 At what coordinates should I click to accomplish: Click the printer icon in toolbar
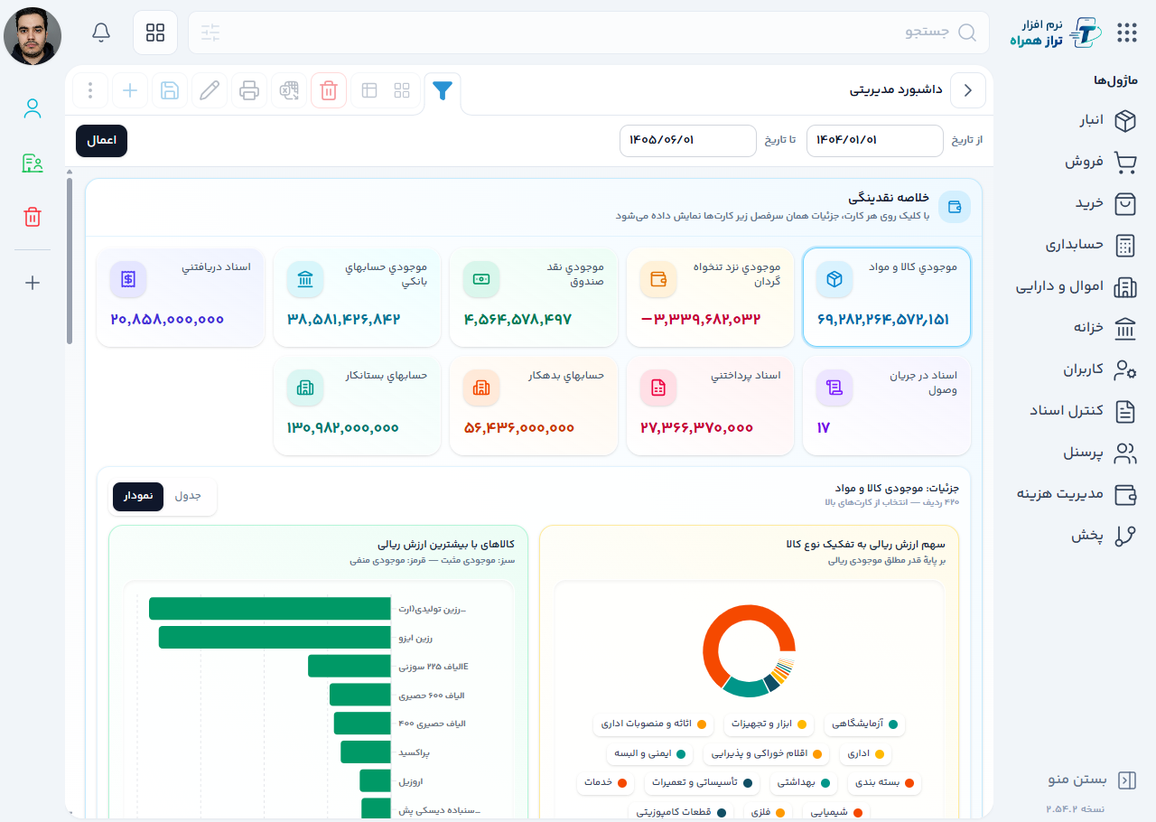pyautogui.click(x=249, y=90)
